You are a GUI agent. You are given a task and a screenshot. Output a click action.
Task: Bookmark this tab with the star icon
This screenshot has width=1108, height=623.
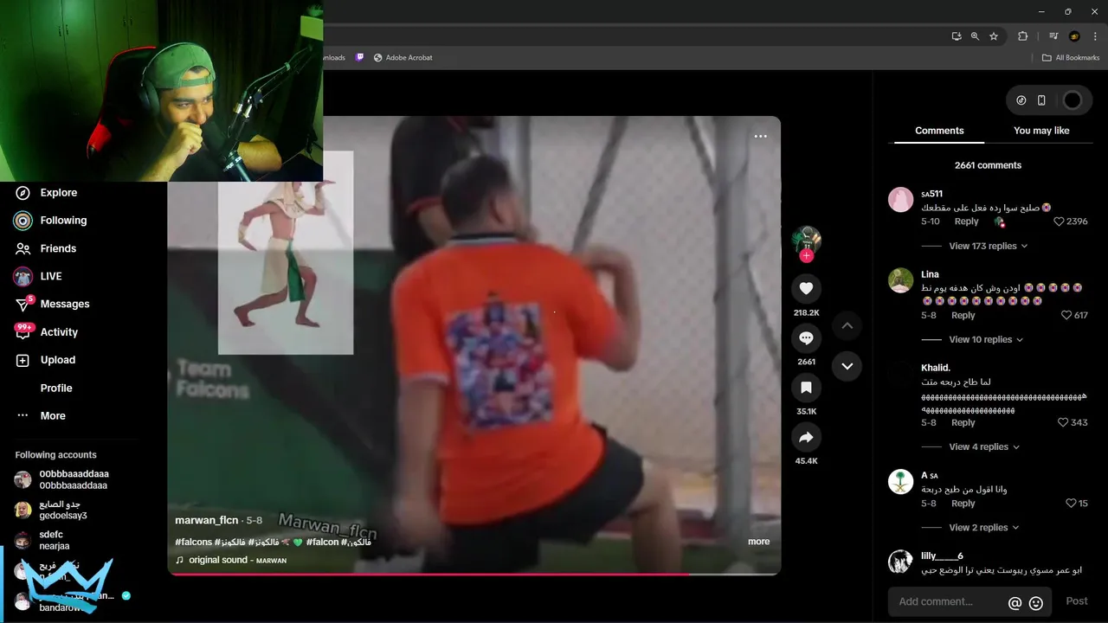coord(994,36)
